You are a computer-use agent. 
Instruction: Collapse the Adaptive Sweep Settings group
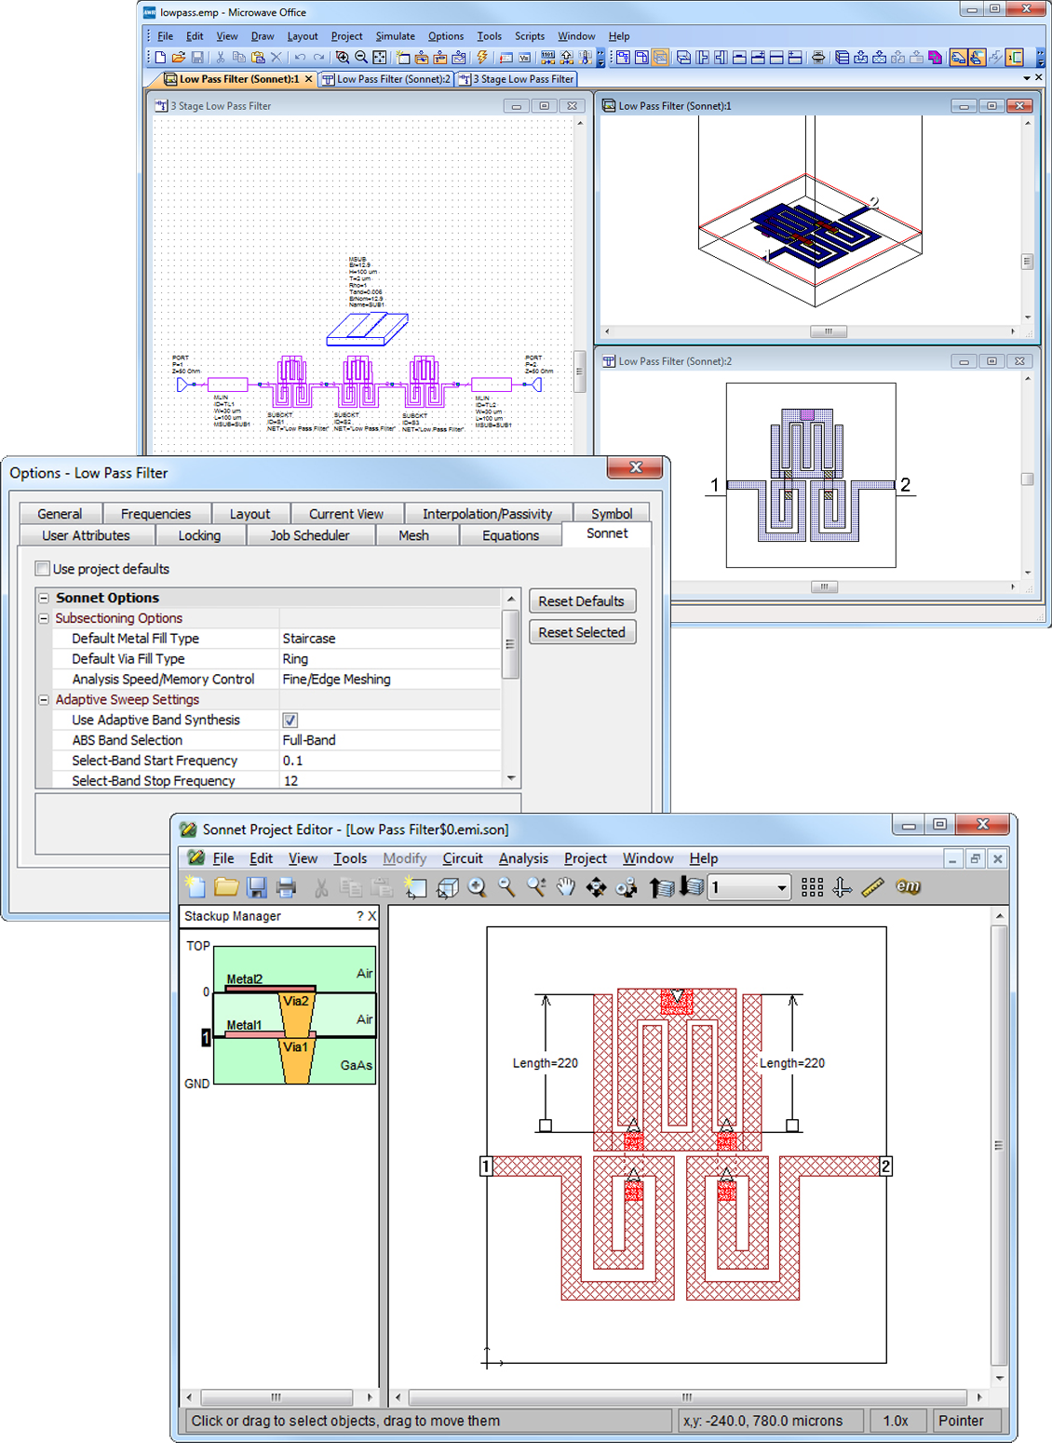tap(44, 700)
